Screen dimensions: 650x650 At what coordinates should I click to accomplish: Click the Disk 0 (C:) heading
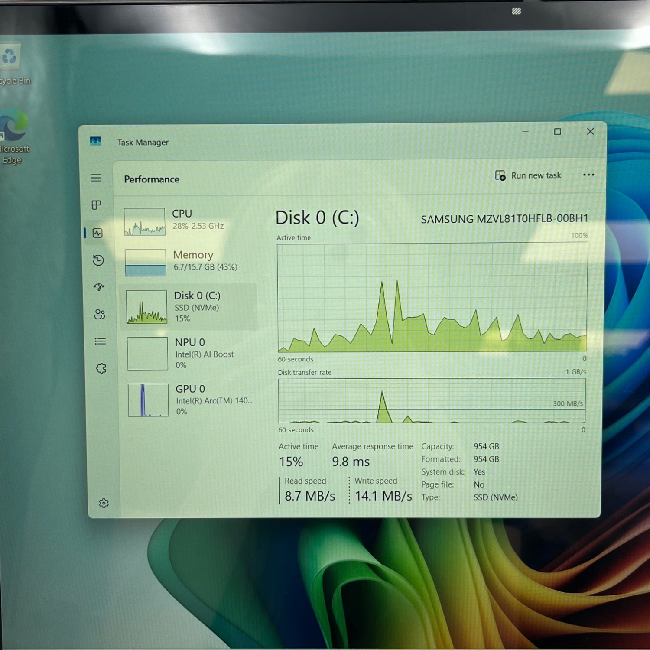tap(317, 218)
